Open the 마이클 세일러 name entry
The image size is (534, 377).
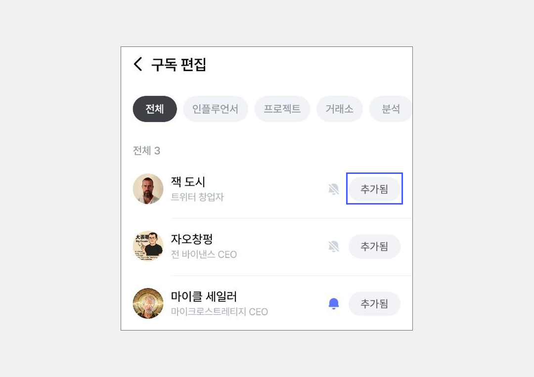click(204, 296)
